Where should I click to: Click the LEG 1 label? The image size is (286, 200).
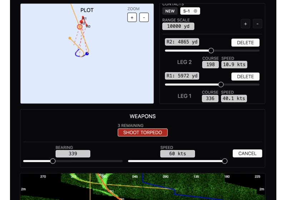[184, 96]
